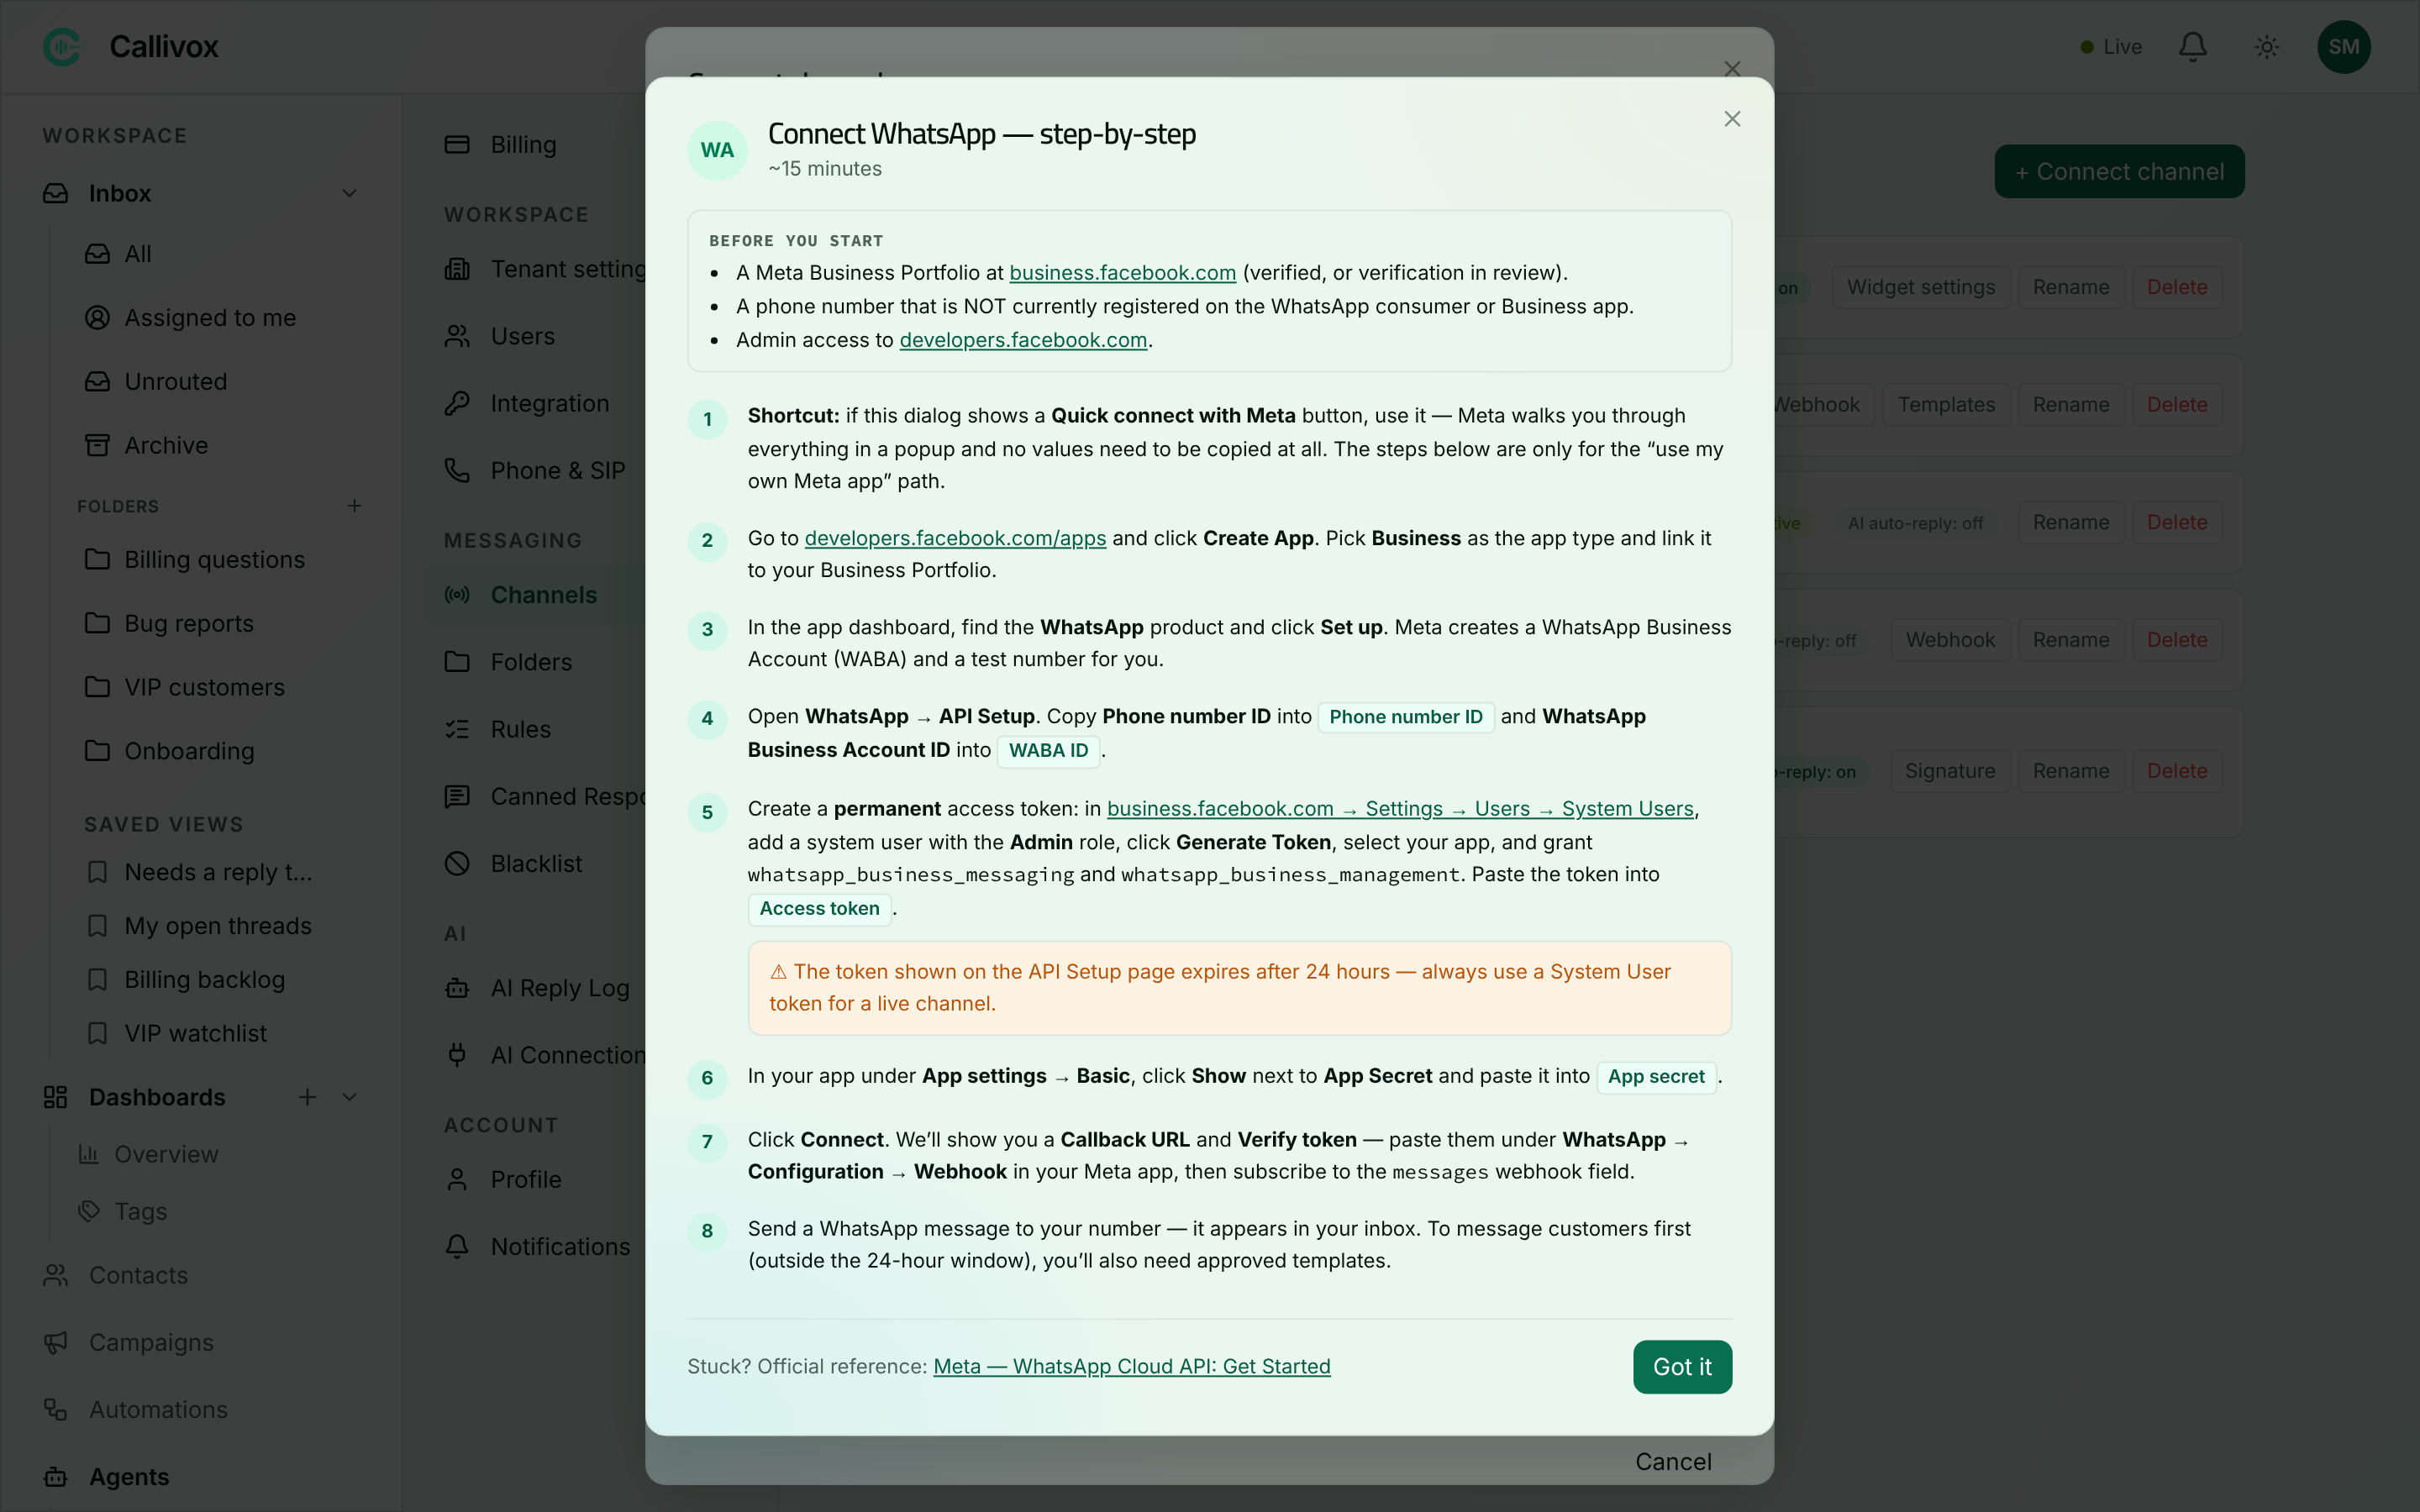The height and width of the screenshot is (1512, 2420).
Task: Open the Inbox section
Action: click(120, 193)
